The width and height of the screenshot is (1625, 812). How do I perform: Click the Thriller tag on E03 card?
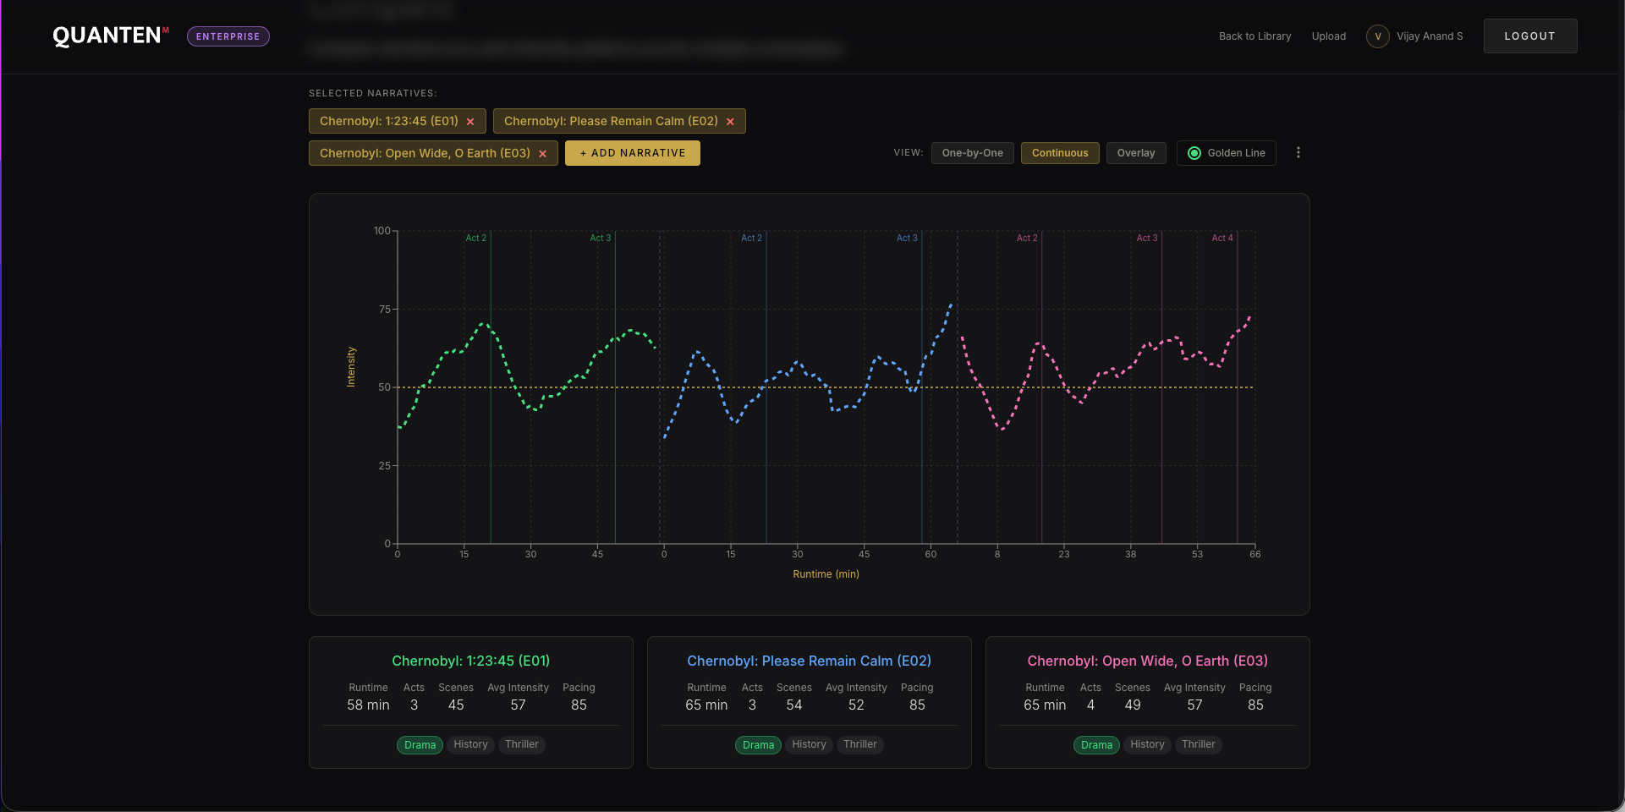(x=1198, y=744)
